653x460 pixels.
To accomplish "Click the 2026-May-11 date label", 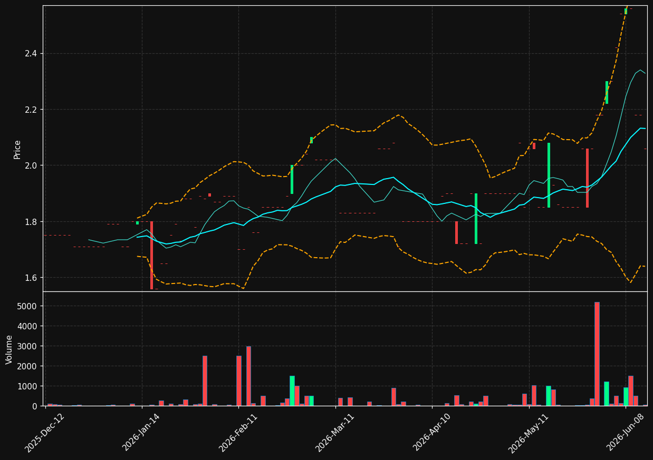I will pos(529,433).
